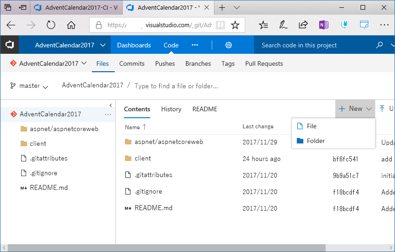Image resolution: width=395 pixels, height=252 pixels.
Task: Open Edge Settings and more ellipsis
Action: coord(384,25)
